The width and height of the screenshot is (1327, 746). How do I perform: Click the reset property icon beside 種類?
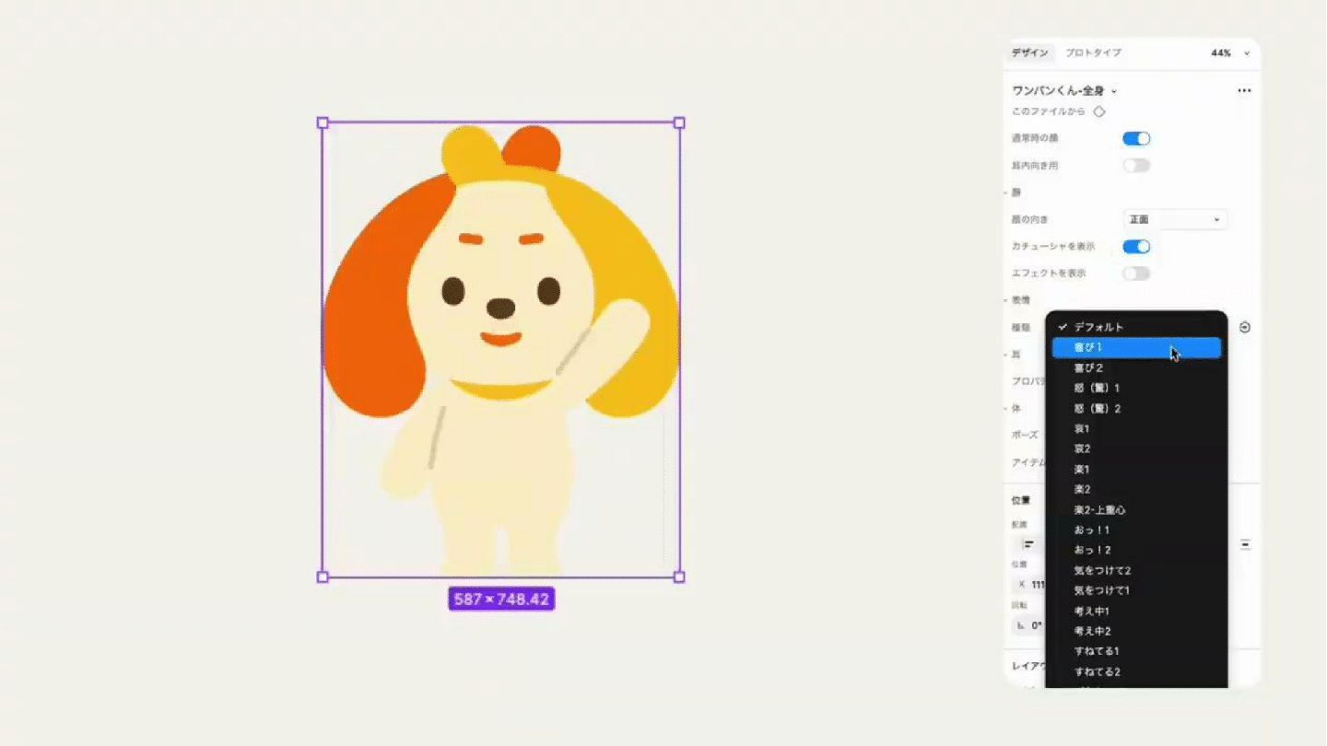(1245, 327)
